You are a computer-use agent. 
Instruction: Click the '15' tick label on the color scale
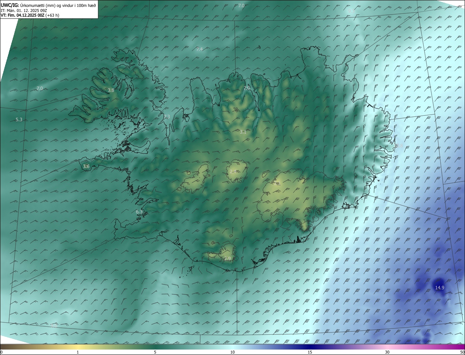point(310,352)
